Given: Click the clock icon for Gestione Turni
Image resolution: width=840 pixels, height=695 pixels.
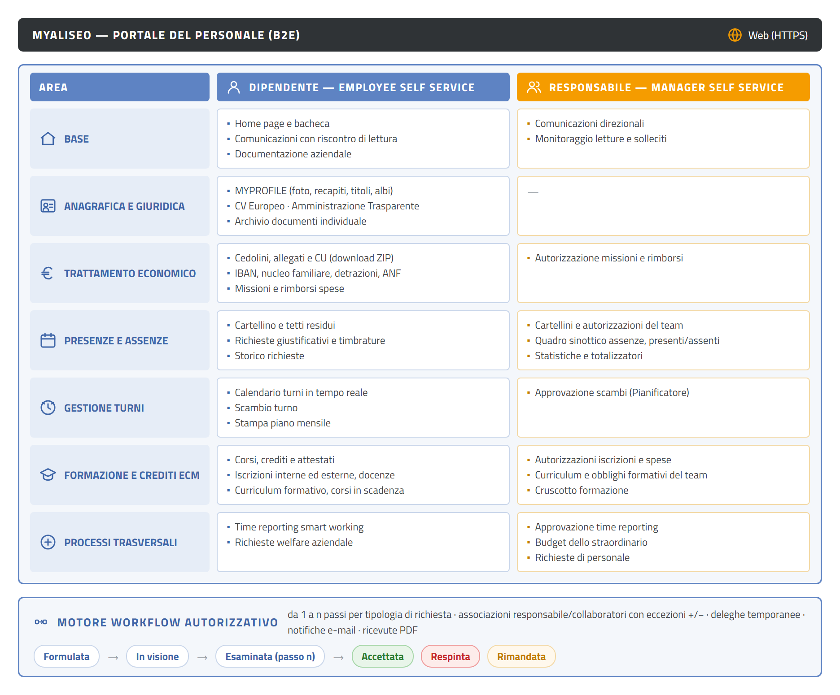Looking at the screenshot, I should pos(48,408).
